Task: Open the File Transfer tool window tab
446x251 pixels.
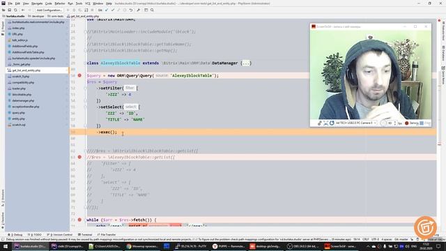Action: click(x=107, y=234)
